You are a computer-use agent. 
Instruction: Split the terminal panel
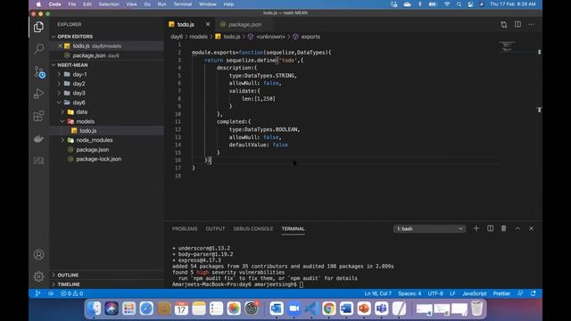pos(490,228)
